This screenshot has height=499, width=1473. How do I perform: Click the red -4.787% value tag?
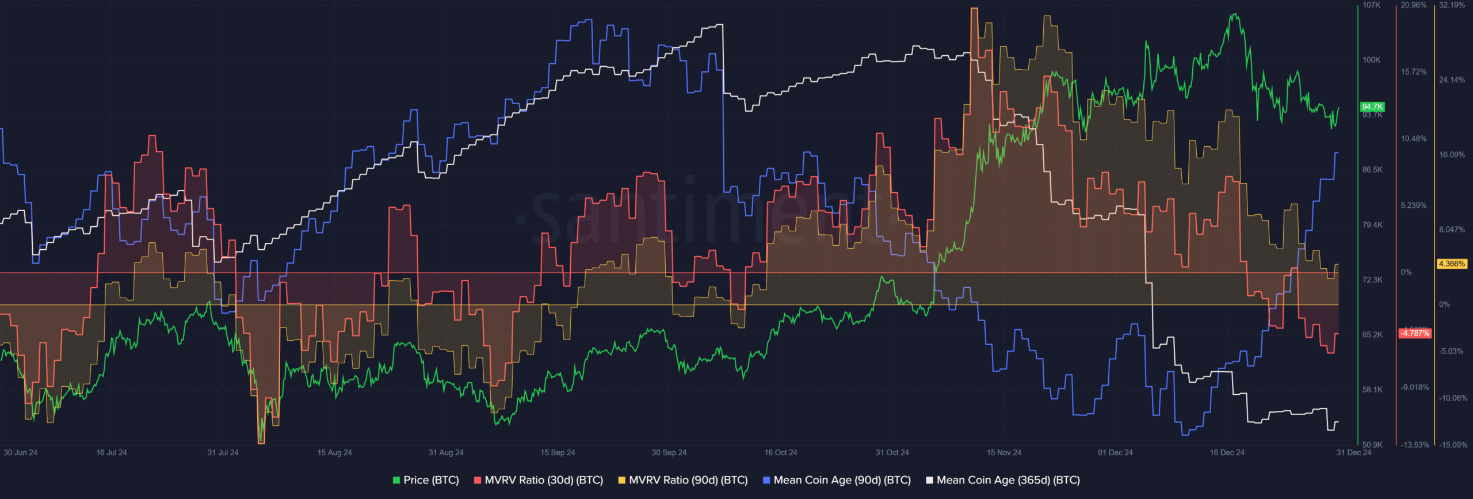[x=1415, y=333]
